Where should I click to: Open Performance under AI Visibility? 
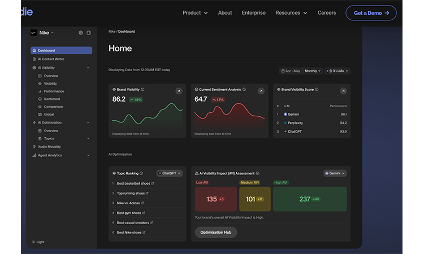coord(54,91)
